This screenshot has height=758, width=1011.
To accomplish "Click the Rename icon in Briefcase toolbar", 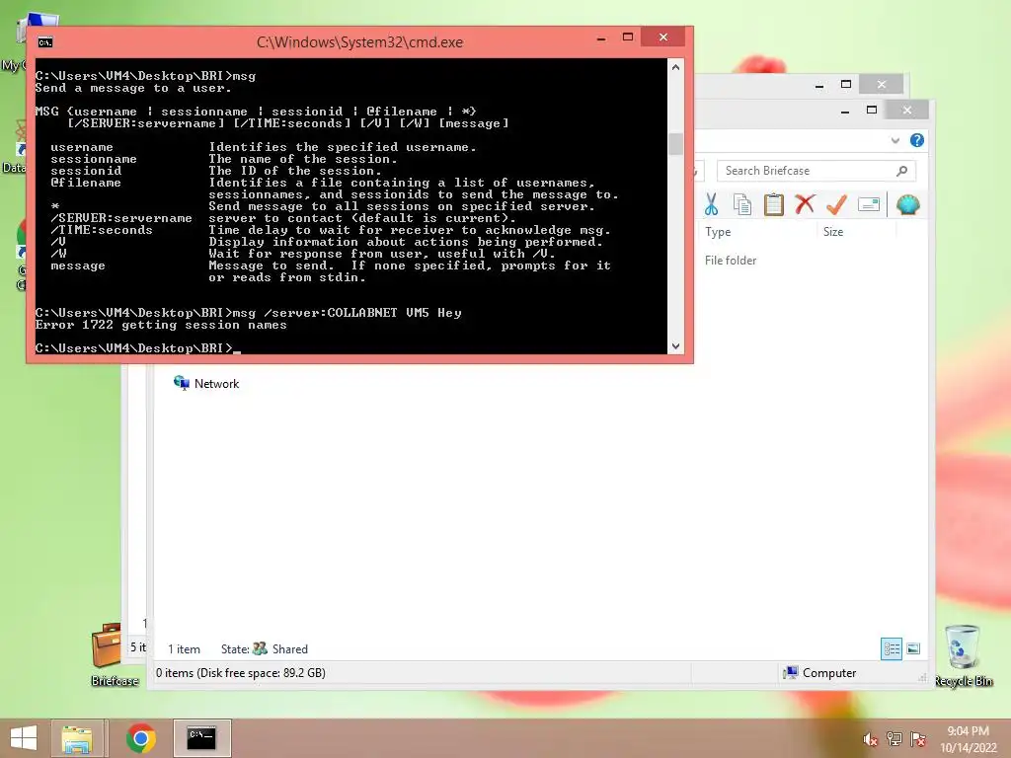I will tap(869, 205).
